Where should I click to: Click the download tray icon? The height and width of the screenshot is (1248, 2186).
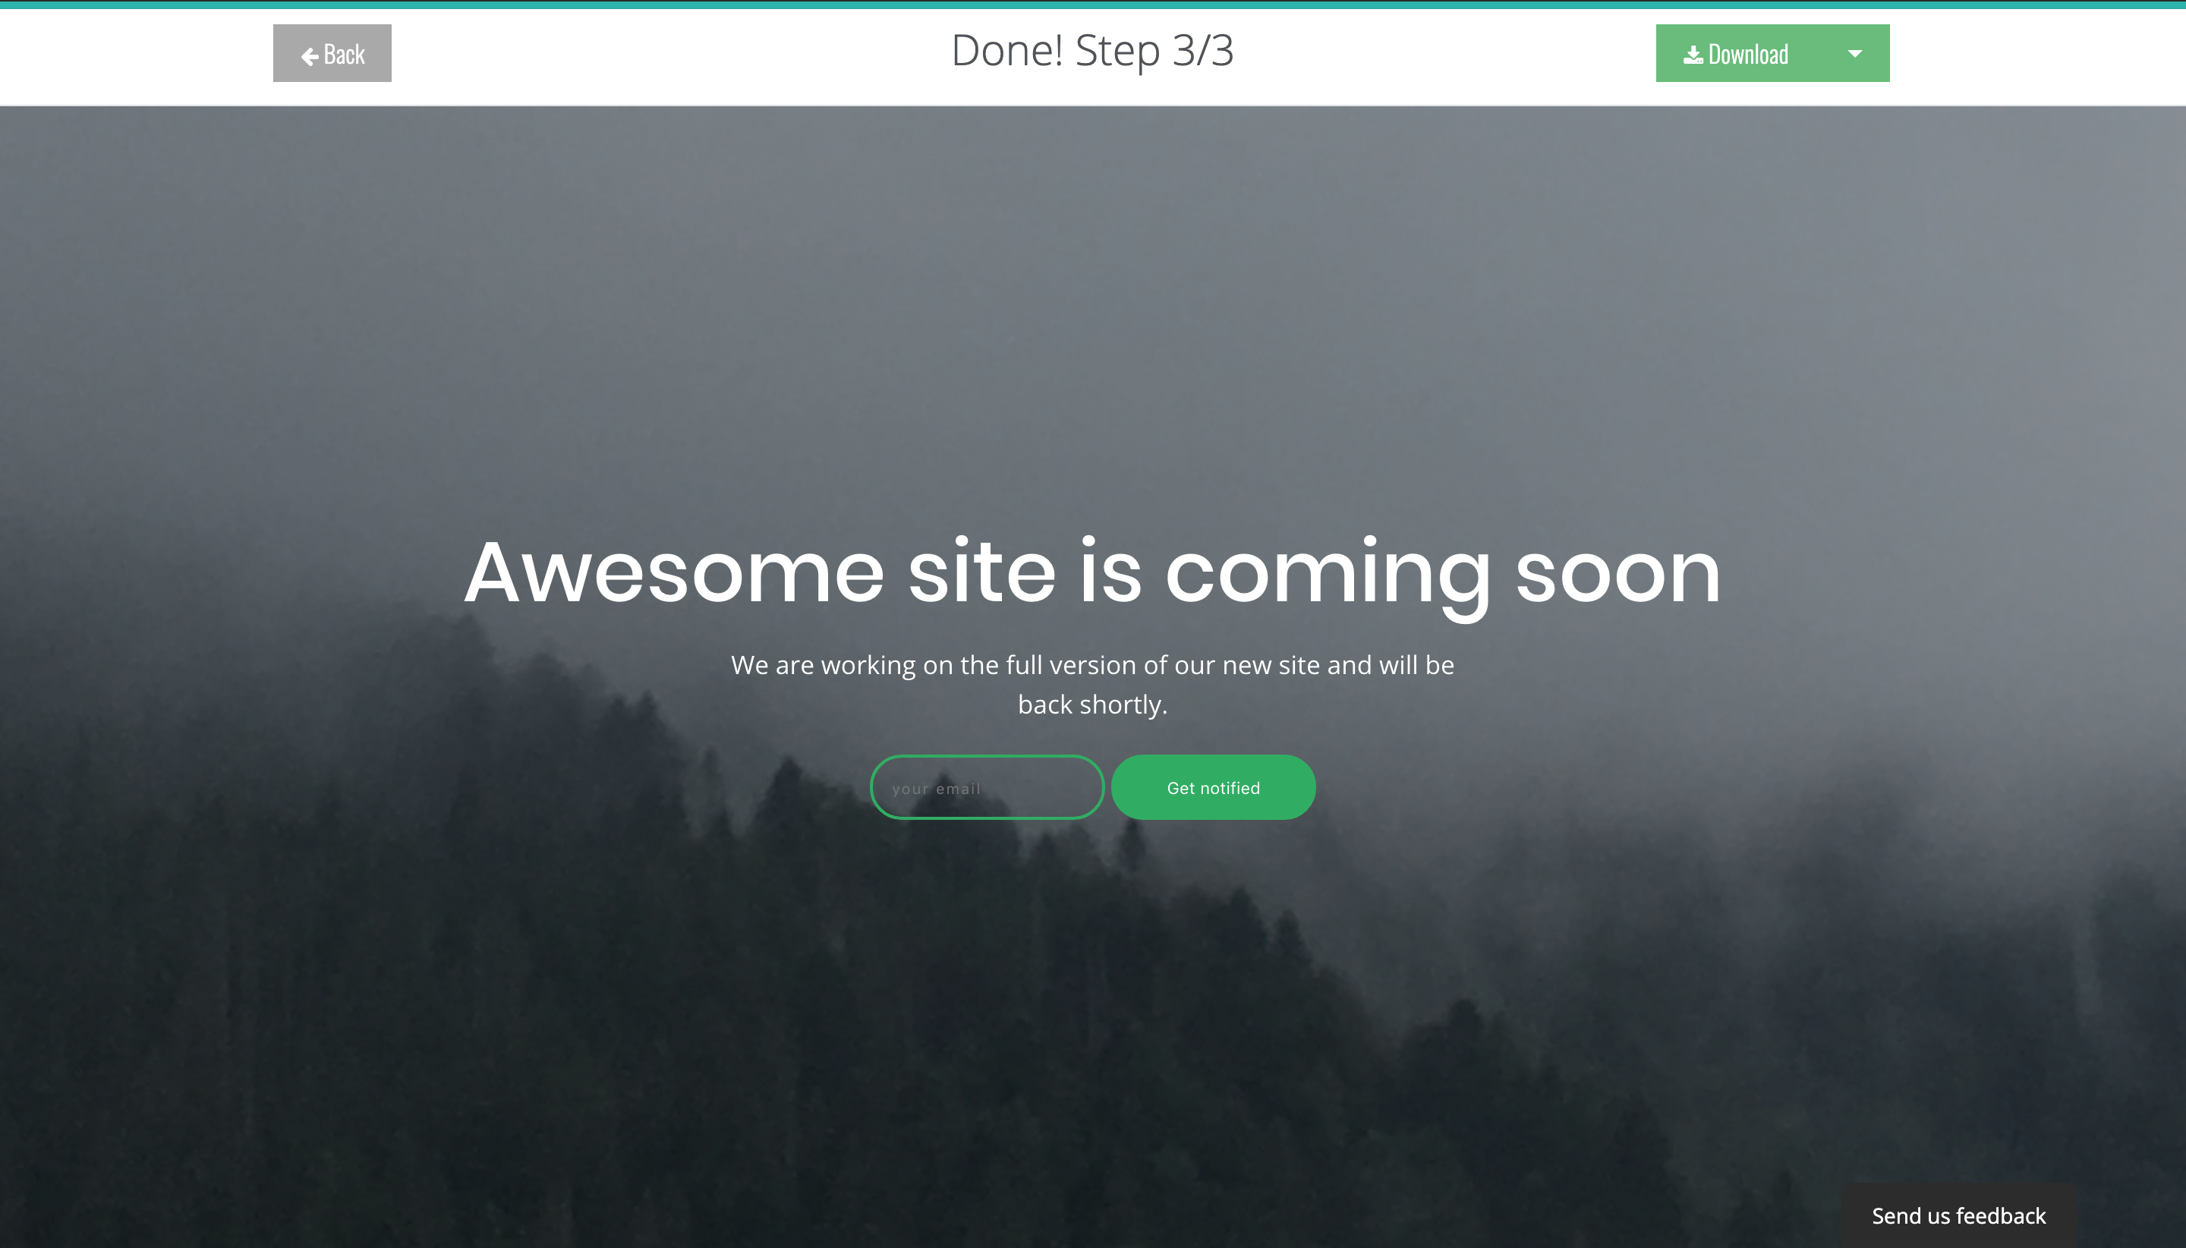[1693, 55]
